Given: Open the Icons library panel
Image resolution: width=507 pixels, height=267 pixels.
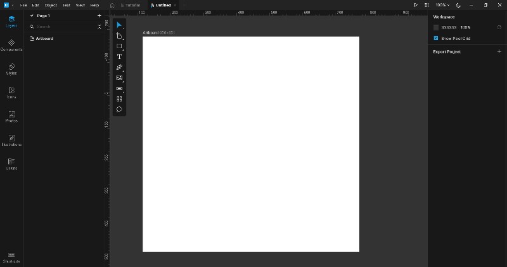Looking at the screenshot, I should click(11, 93).
